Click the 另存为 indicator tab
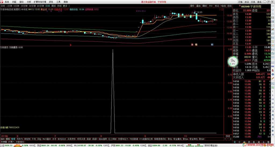 pyautogui.click(x=20, y=139)
